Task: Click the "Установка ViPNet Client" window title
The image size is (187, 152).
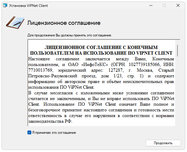Action: click(28, 6)
